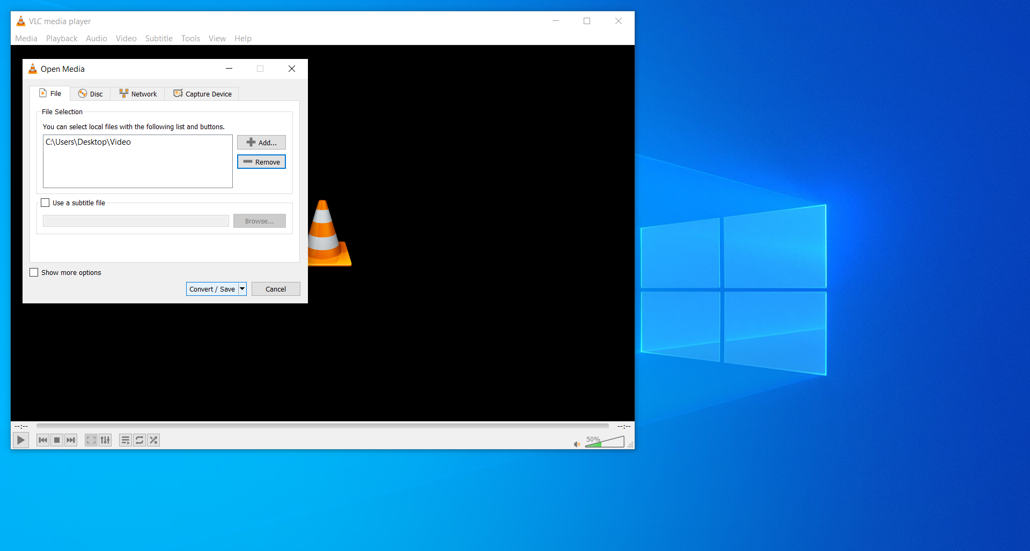Image resolution: width=1030 pixels, height=551 pixels.
Task: Mute audio using the speaker icon
Action: pos(577,444)
